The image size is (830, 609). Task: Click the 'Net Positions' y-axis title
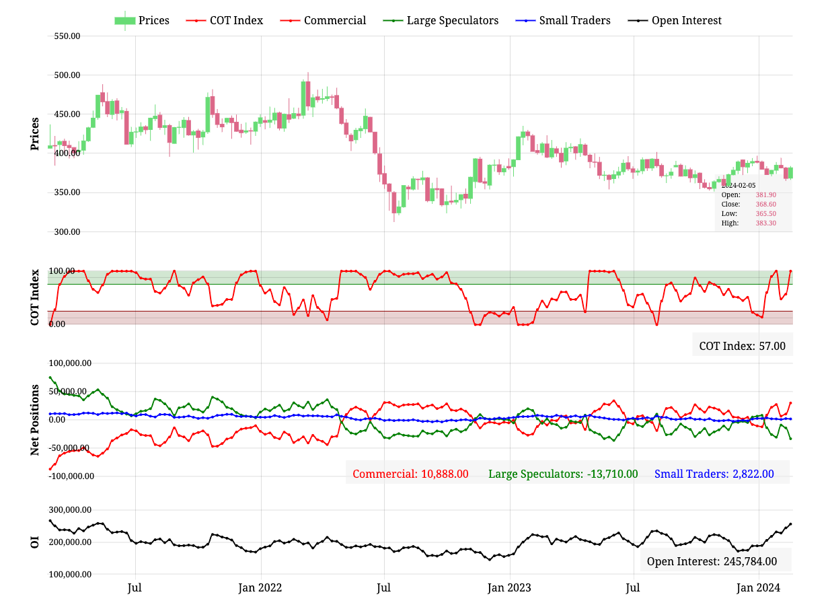pyautogui.click(x=35, y=420)
